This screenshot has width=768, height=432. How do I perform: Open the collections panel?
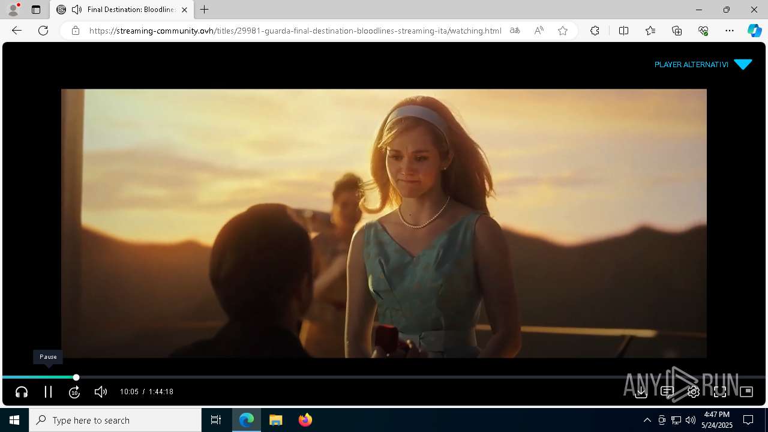pos(677,31)
